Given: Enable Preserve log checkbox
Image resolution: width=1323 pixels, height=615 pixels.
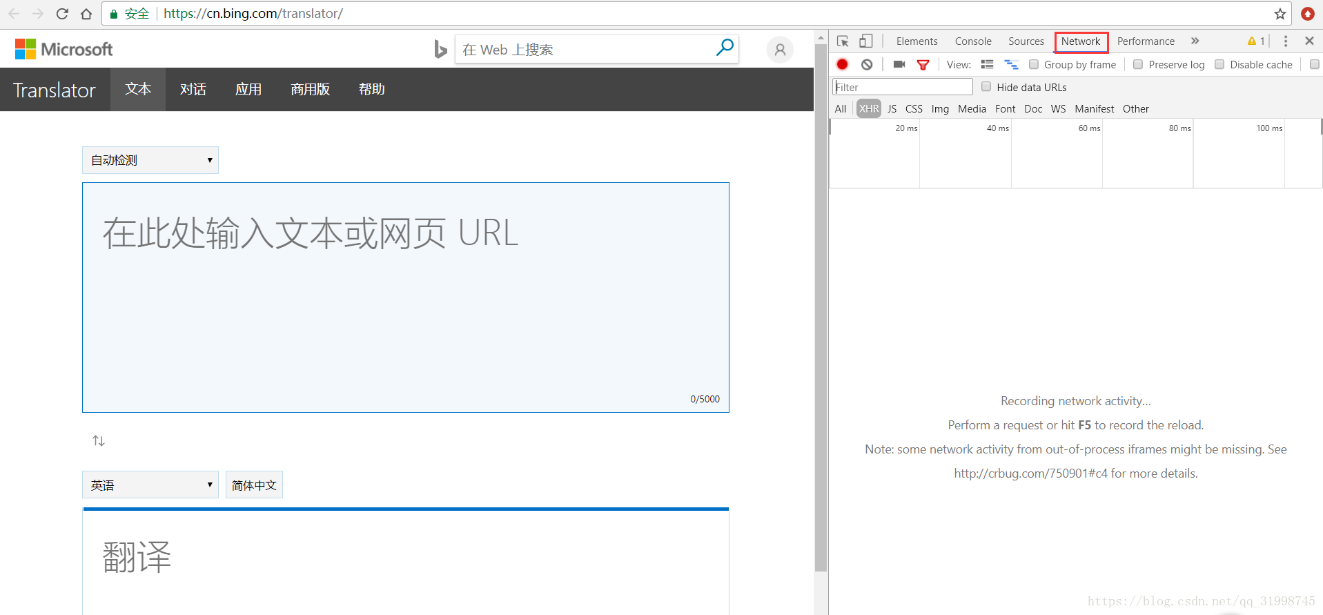Looking at the screenshot, I should point(1138,64).
